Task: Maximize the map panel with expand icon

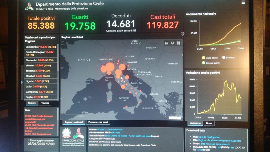Action: pos(183,34)
